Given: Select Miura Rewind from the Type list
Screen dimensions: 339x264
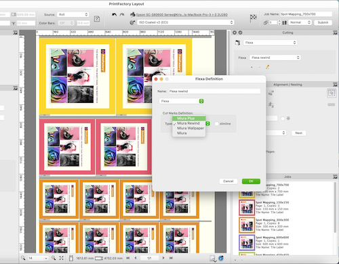Looking at the screenshot, I should (x=189, y=123).
